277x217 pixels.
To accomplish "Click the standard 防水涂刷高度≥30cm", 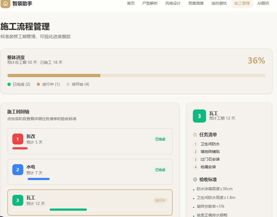I will (214, 189).
